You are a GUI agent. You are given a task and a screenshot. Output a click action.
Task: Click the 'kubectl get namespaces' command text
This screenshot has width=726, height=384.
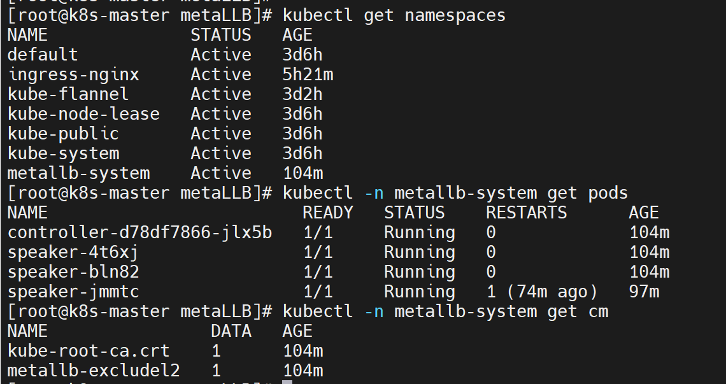point(394,15)
